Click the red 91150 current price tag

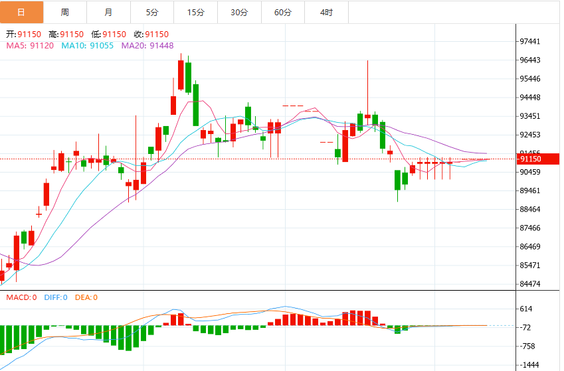(x=537, y=159)
